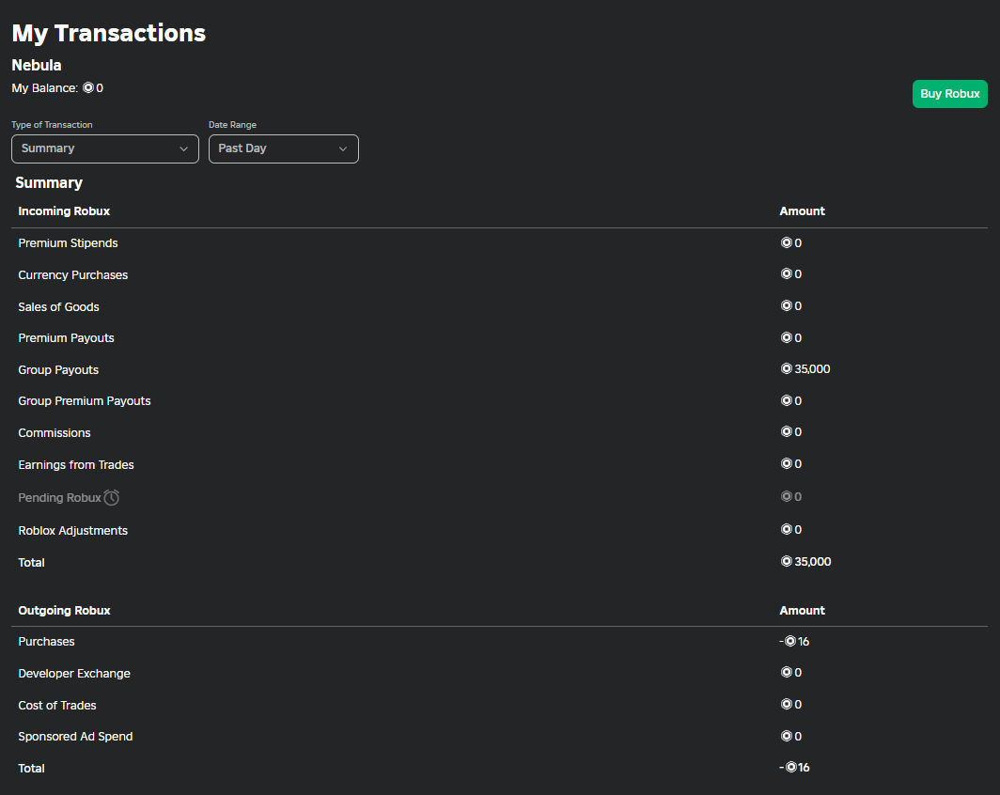This screenshot has height=795, width=1000.
Task: Click the Summary section heading
Action: click(x=49, y=183)
